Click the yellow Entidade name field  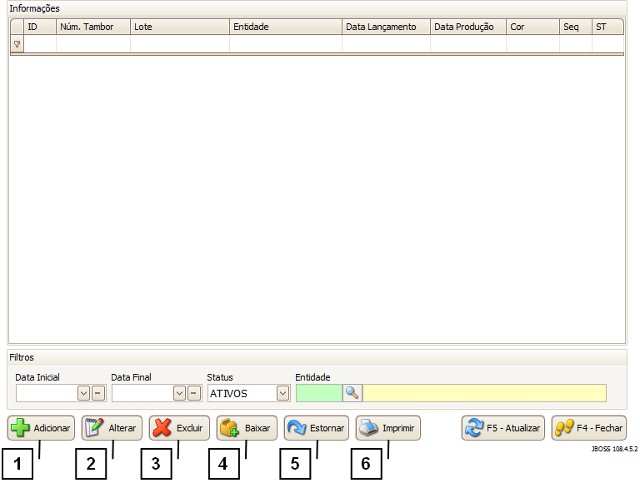(x=484, y=393)
